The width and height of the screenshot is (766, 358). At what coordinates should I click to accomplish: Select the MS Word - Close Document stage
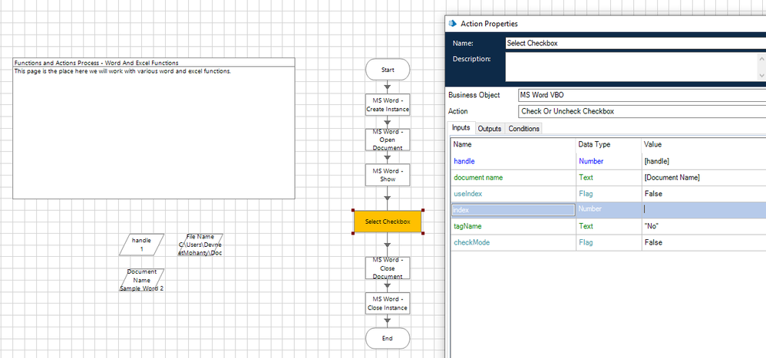click(388, 268)
